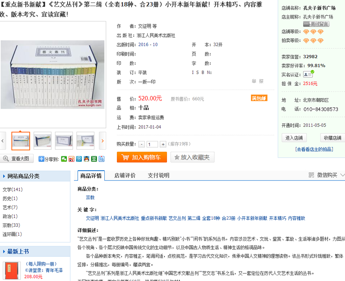
Task: Collapse the 最新上书 section header
Action: point(35,251)
